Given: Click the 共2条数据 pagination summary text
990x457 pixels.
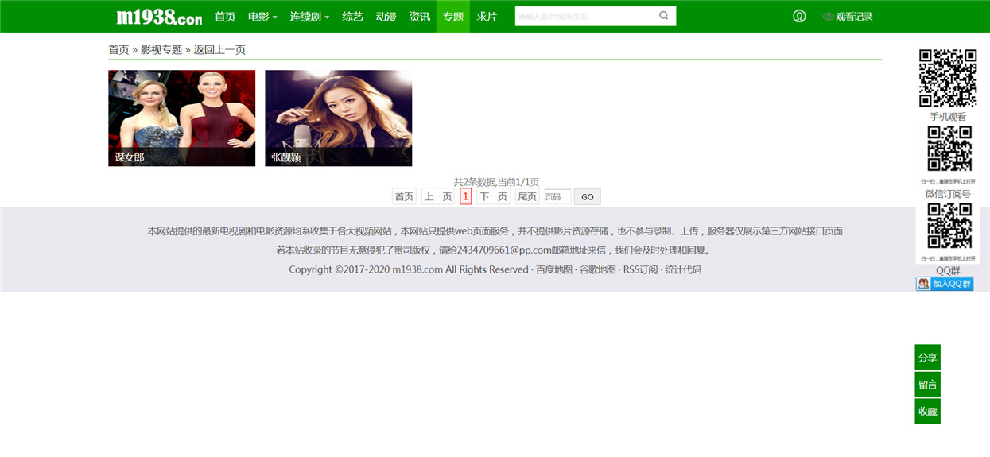Looking at the screenshot, I should (496, 182).
